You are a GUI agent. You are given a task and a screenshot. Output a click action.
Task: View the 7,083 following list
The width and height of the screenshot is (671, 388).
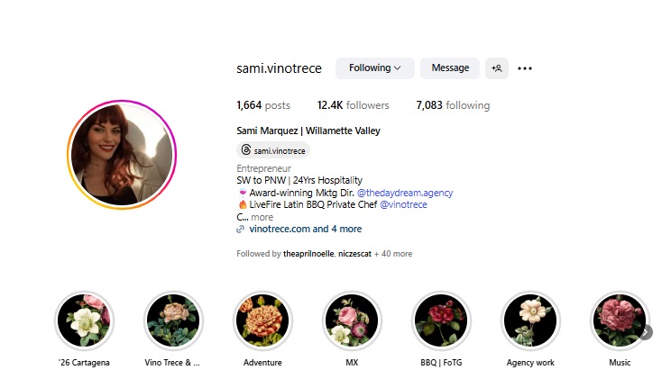[453, 105]
